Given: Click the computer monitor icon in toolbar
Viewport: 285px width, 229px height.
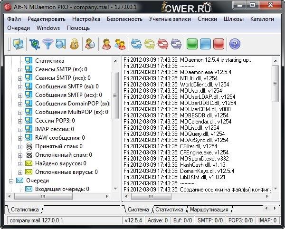Looking at the screenshot, I should (18, 45).
